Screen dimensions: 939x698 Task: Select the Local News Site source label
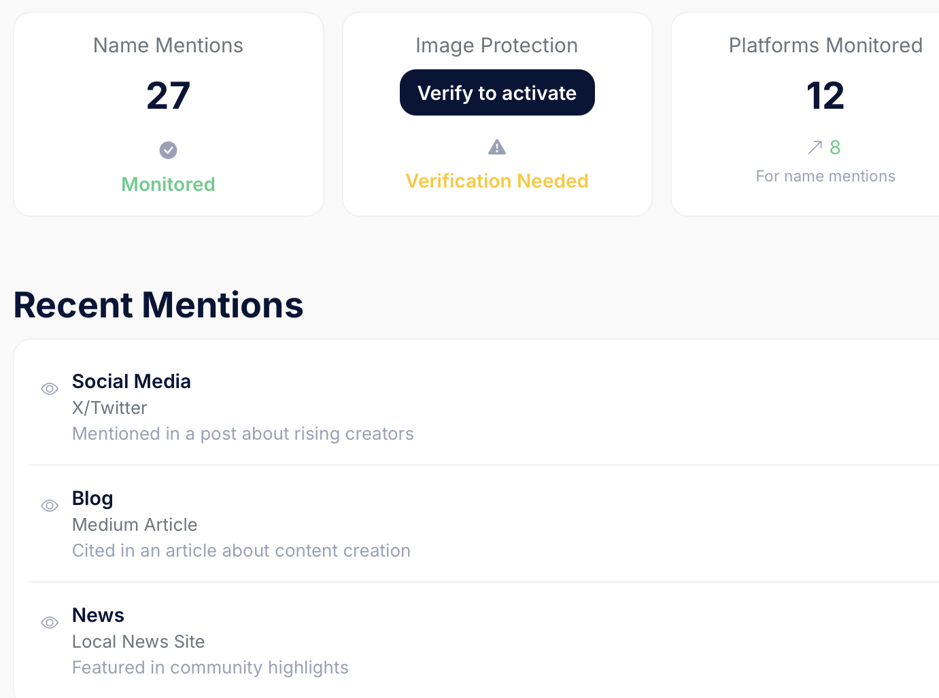click(x=138, y=642)
